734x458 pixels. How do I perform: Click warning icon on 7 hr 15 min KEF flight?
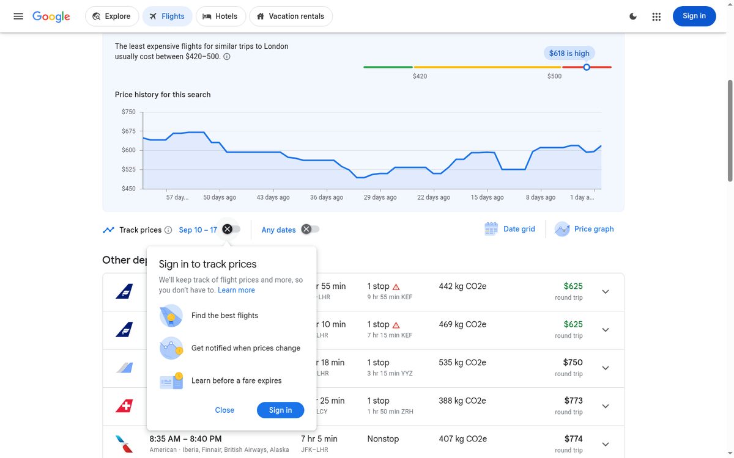click(396, 325)
